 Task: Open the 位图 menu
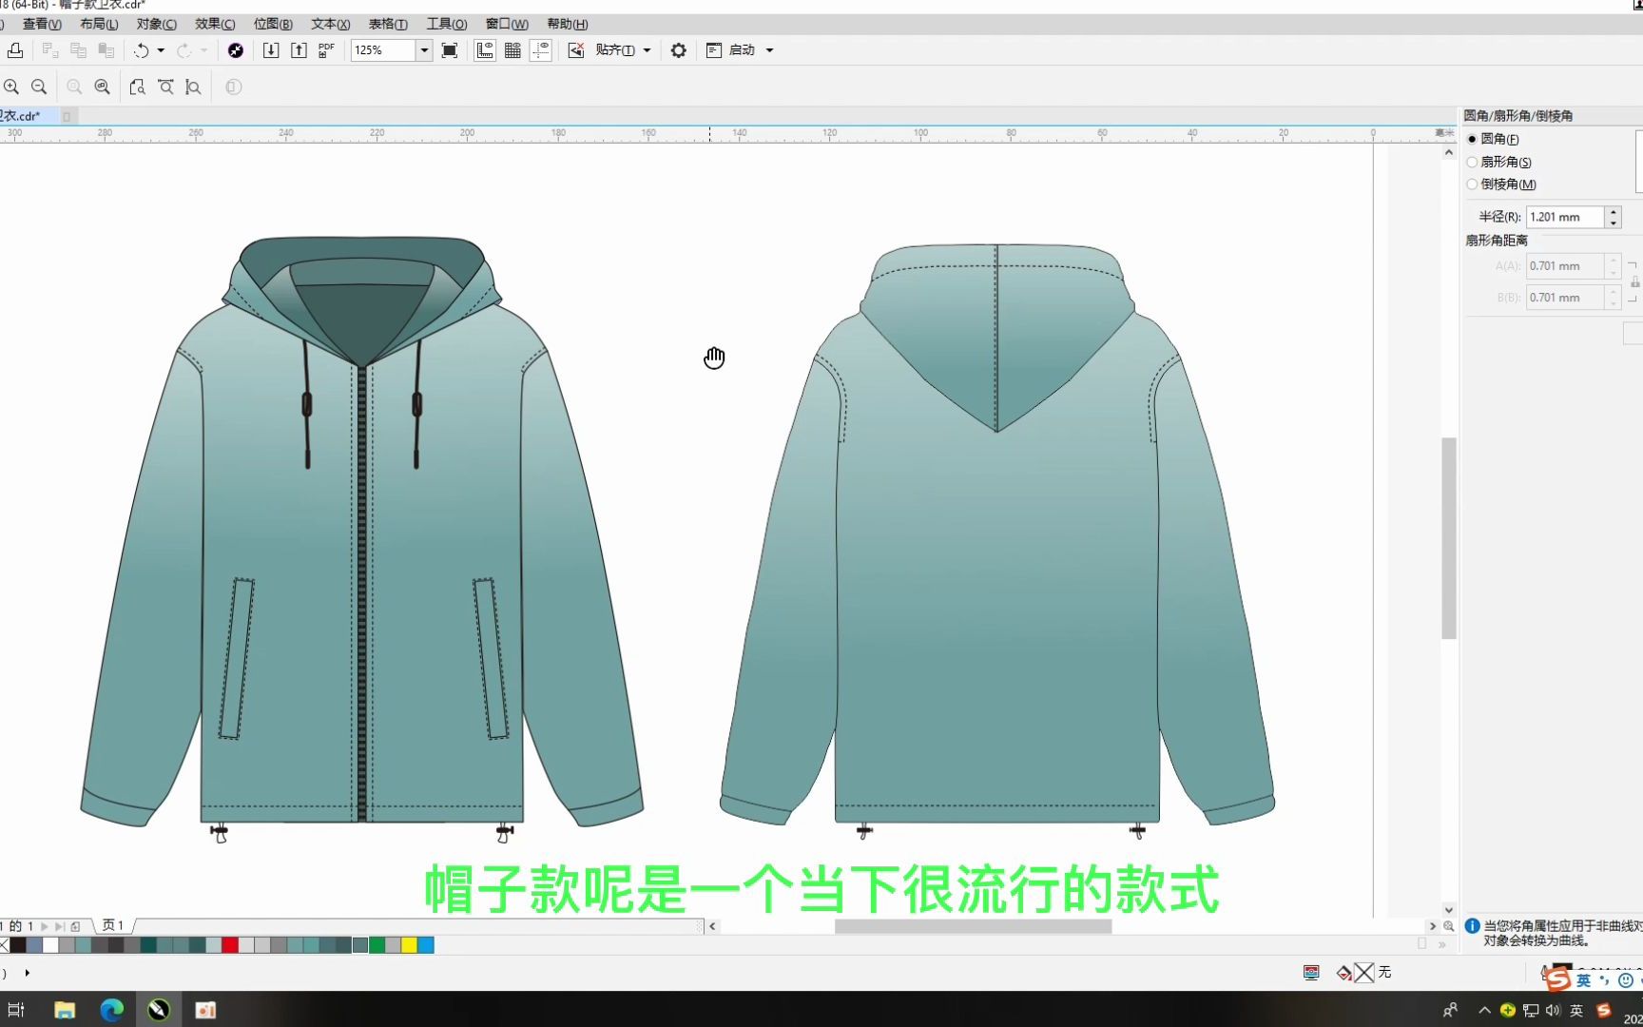(x=271, y=24)
